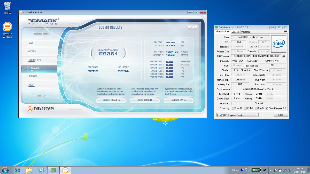Viewport: 310px width, 174px height.
Task: Take GPU-Z screenshot with camera icon
Action: coord(285,31)
